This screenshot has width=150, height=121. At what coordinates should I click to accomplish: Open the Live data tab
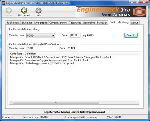pos(27,23)
